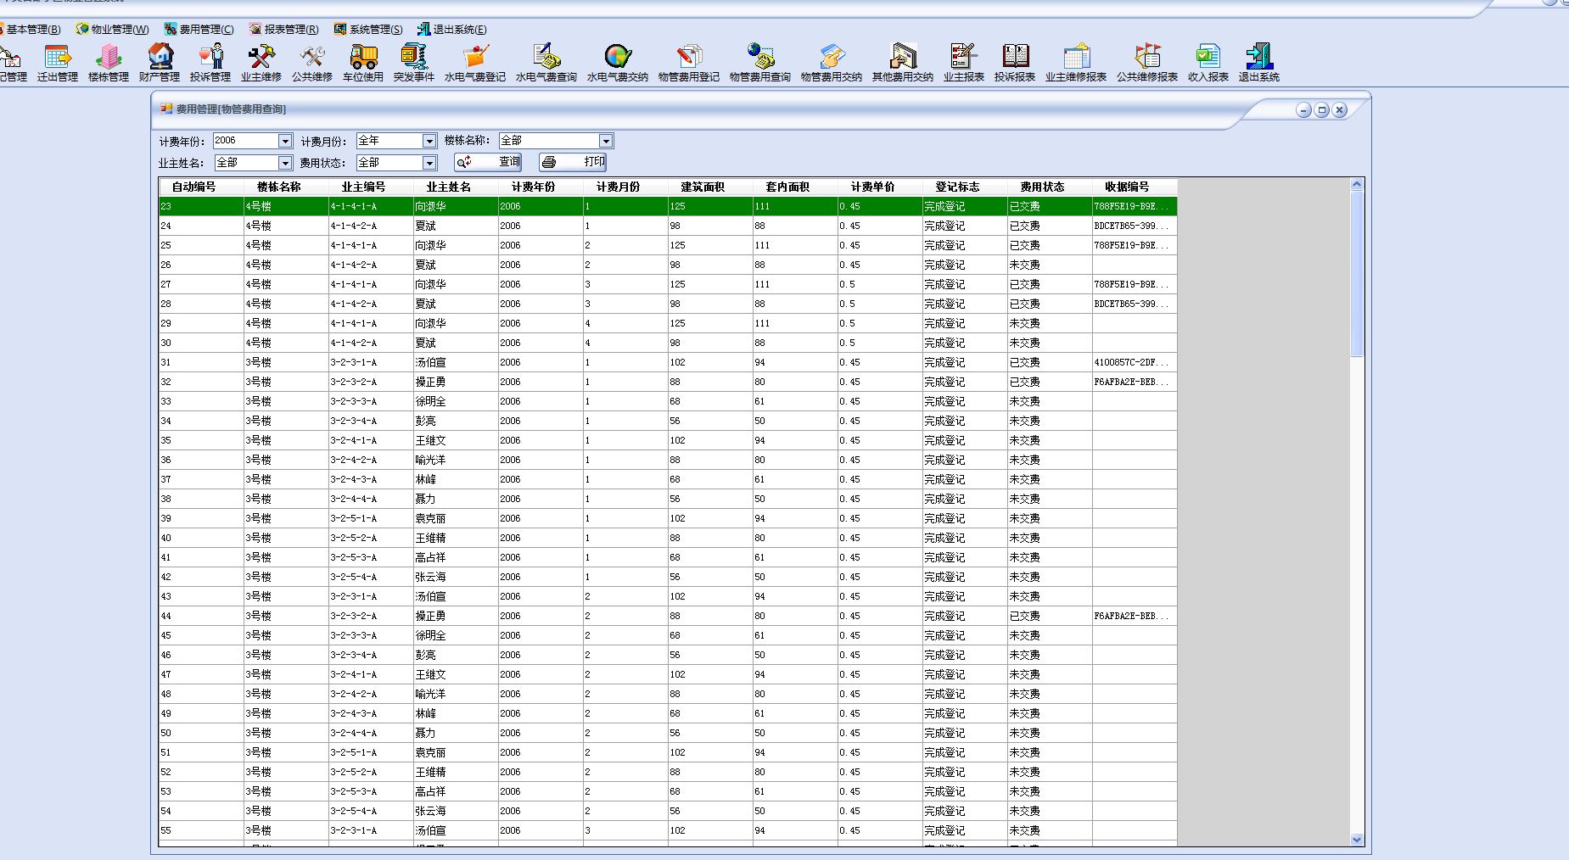Open 突发事件 emergency events icon

pos(414,63)
